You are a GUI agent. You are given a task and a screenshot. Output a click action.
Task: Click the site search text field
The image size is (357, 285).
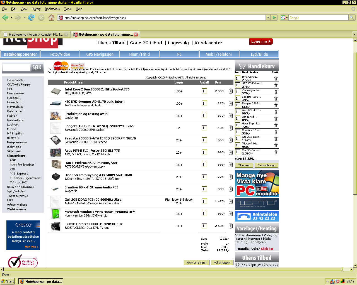[16, 67]
